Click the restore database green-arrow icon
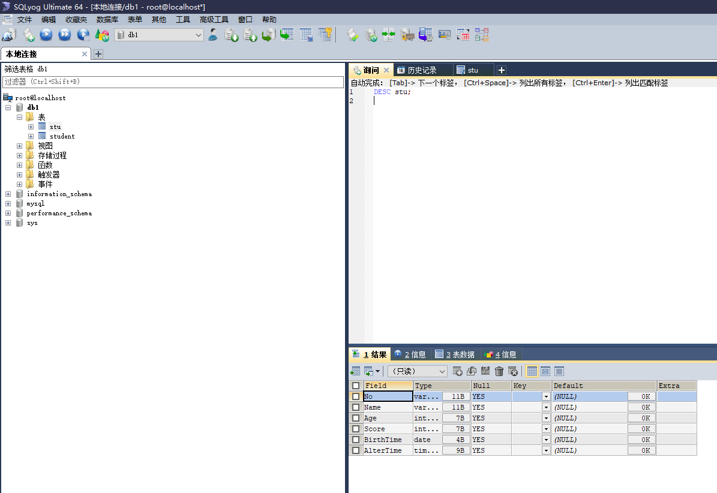The height and width of the screenshot is (493, 717). 269,35
